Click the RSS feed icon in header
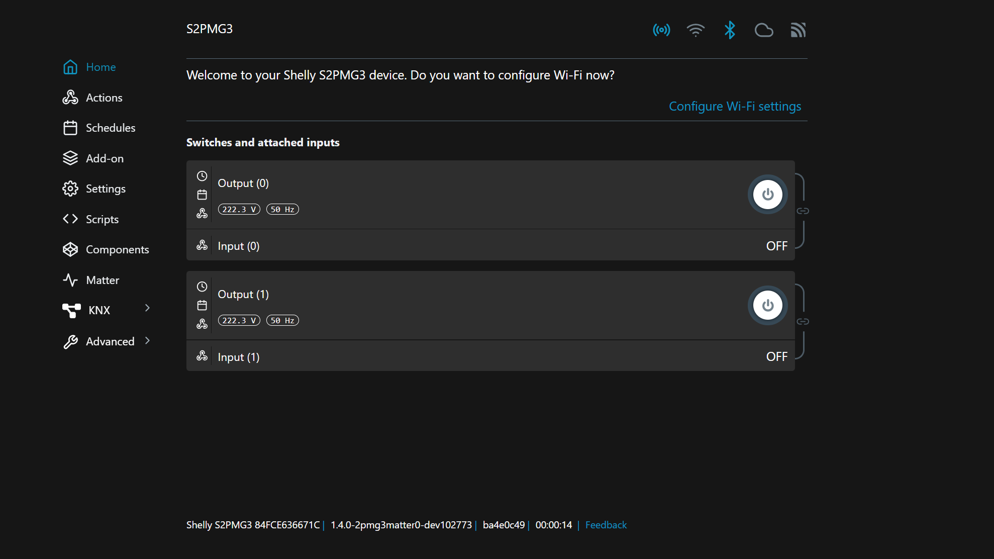This screenshot has width=994, height=559. [798, 30]
